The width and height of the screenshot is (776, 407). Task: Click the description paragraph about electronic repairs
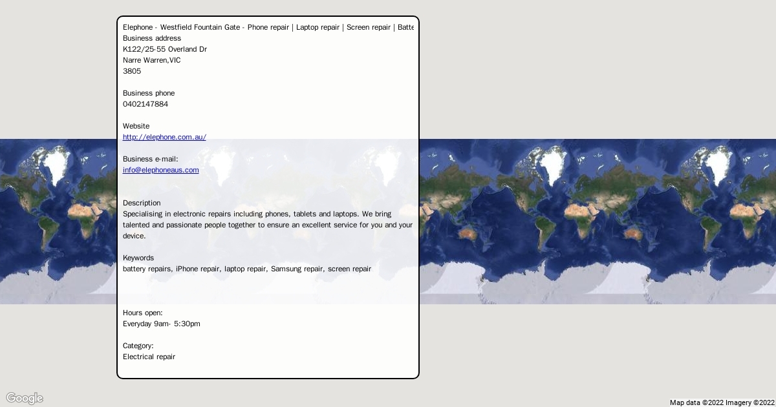[267, 225]
